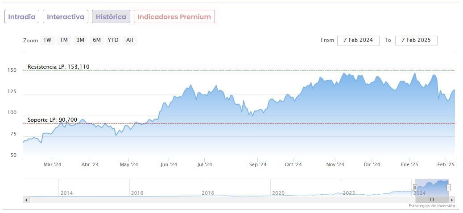463x213 pixels.
Task: Click the navigator scrollbar thumb
Action: [431, 200]
